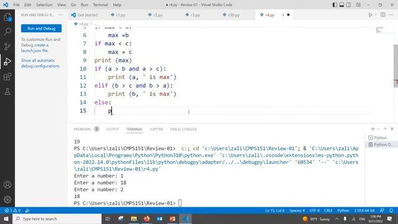Switch to the r1.py editor tab
398x224 pixels.
[121, 15]
